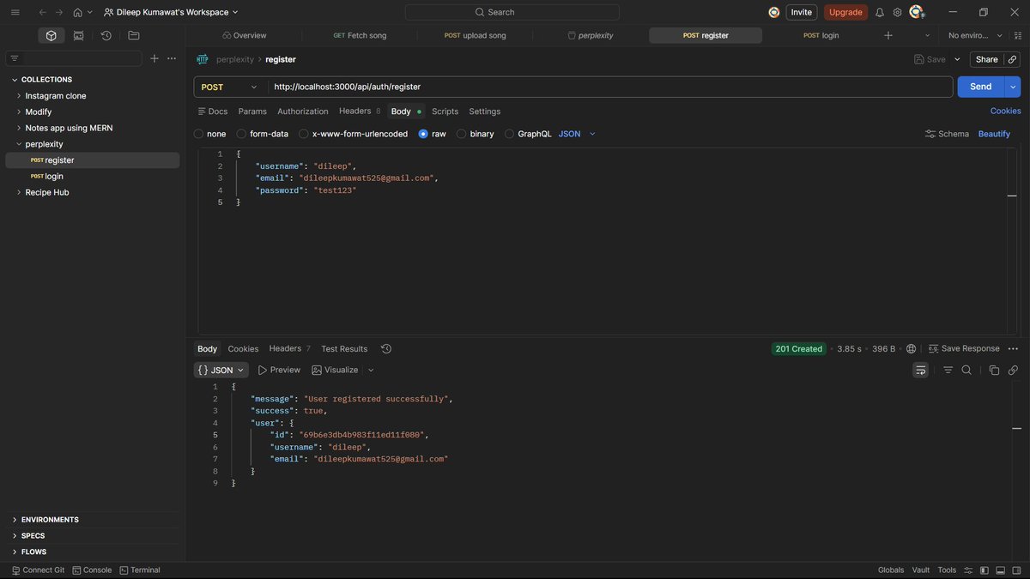Image resolution: width=1030 pixels, height=579 pixels.
Task: Switch to the upload song tab
Action: coord(475,35)
